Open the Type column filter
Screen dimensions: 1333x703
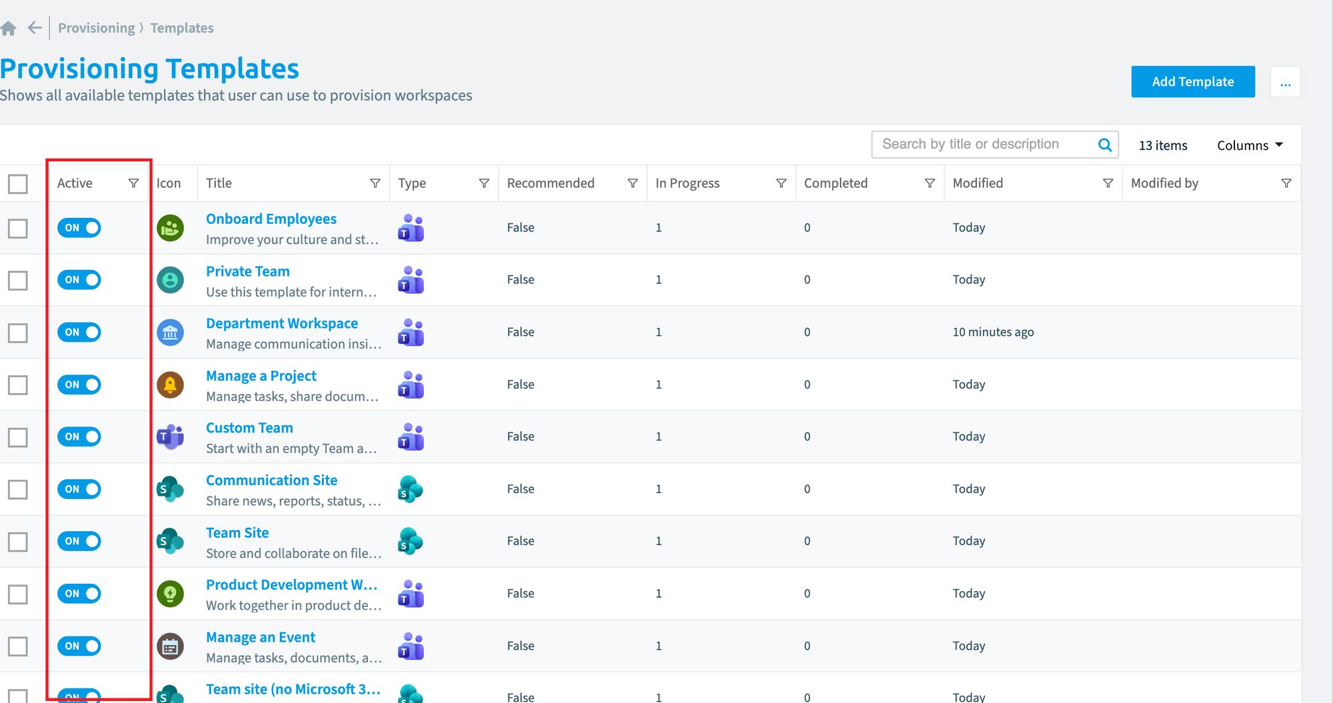tap(485, 183)
